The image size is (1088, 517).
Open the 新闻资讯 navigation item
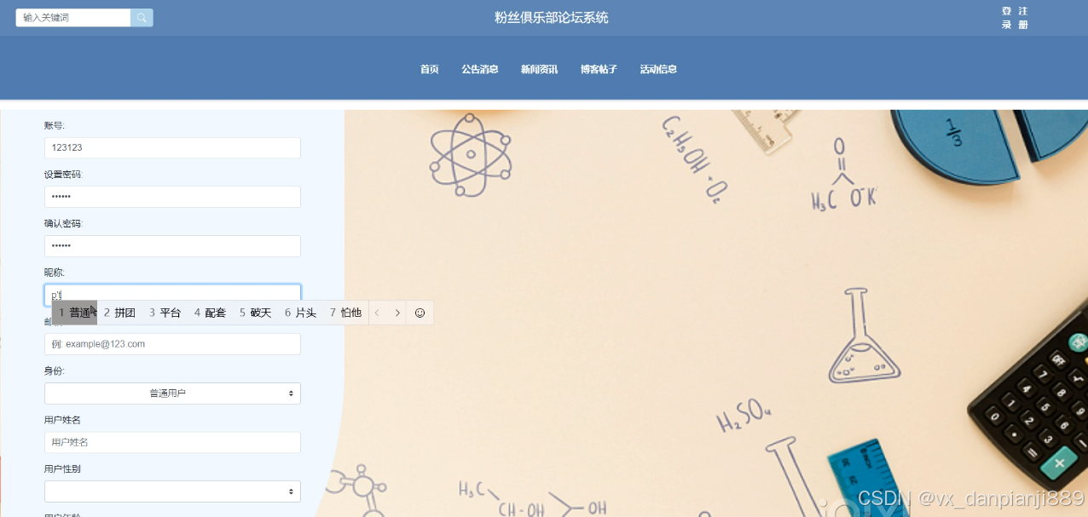pos(539,69)
